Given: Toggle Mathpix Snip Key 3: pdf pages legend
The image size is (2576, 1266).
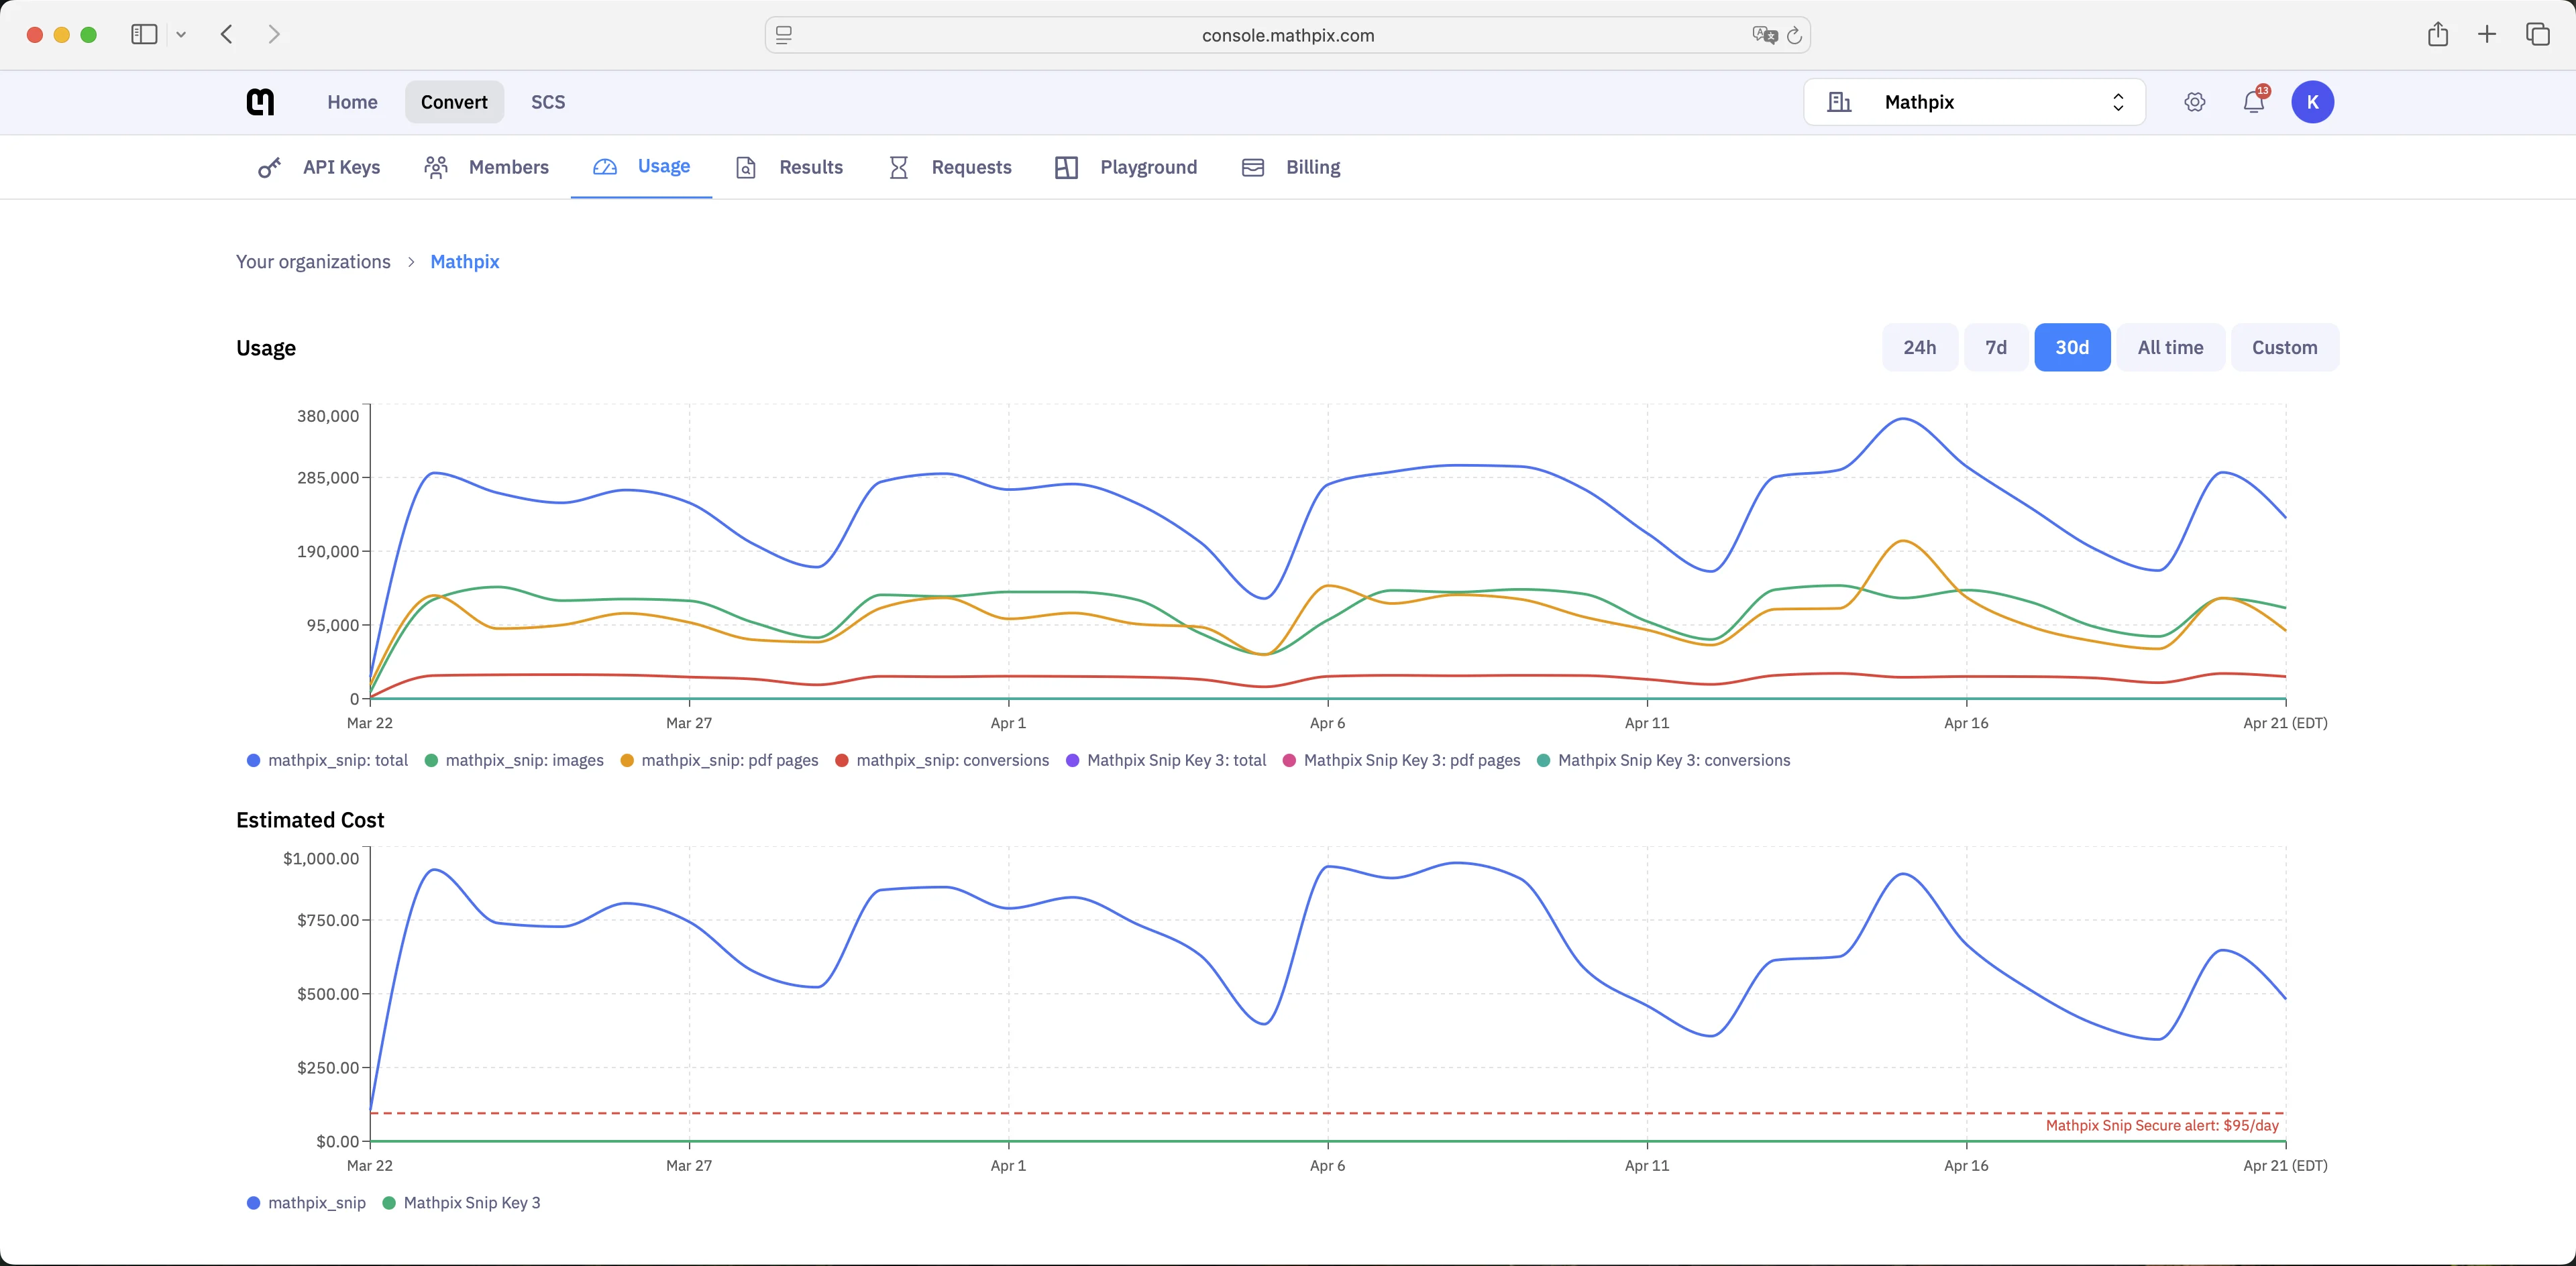Looking at the screenshot, I should (x=1401, y=760).
